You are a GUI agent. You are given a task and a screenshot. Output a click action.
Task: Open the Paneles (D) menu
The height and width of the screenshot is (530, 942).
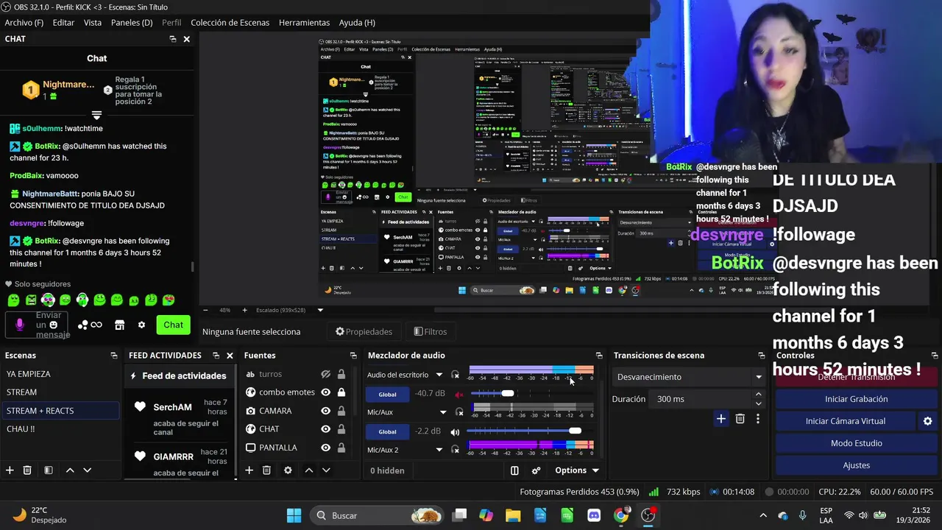132,23
